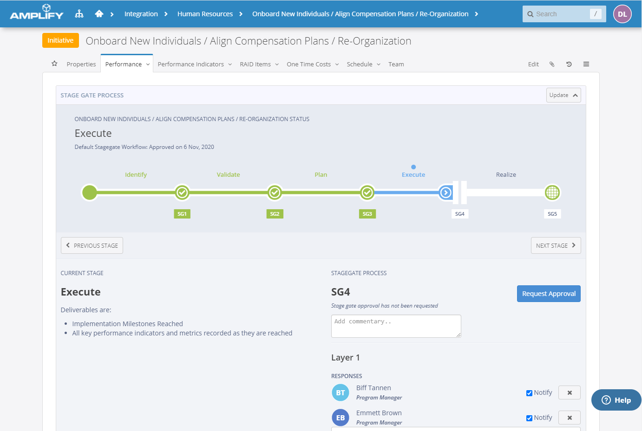Click the SG5 final gate node
Viewport: 642px width, 431px height.
[x=552, y=192]
